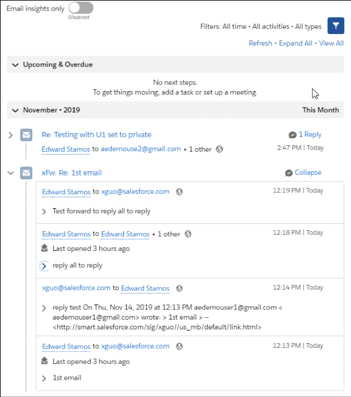This screenshot has height=397, width=351.
Task: Expand the 'reply all to reply' message body
Action: (x=44, y=266)
